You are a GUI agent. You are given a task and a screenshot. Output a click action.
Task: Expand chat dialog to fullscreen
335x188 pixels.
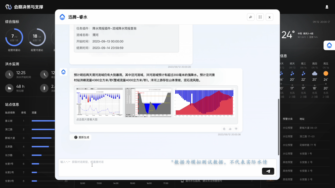pyautogui.click(x=260, y=17)
